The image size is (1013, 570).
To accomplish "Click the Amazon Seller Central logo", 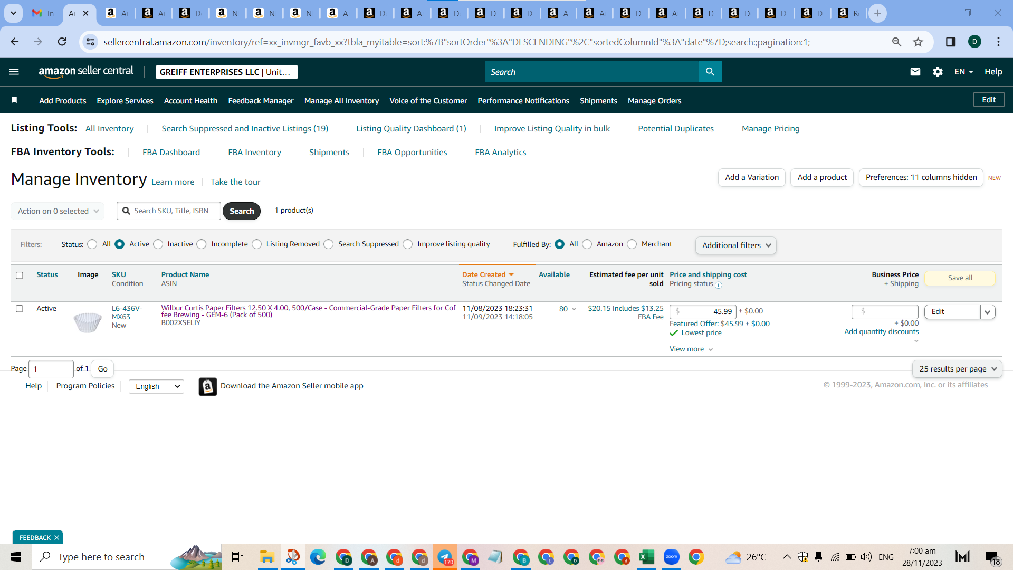I will coord(86,72).
